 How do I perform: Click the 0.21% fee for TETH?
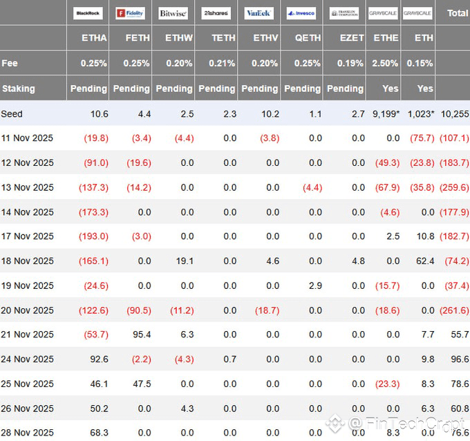coord(222,64)
